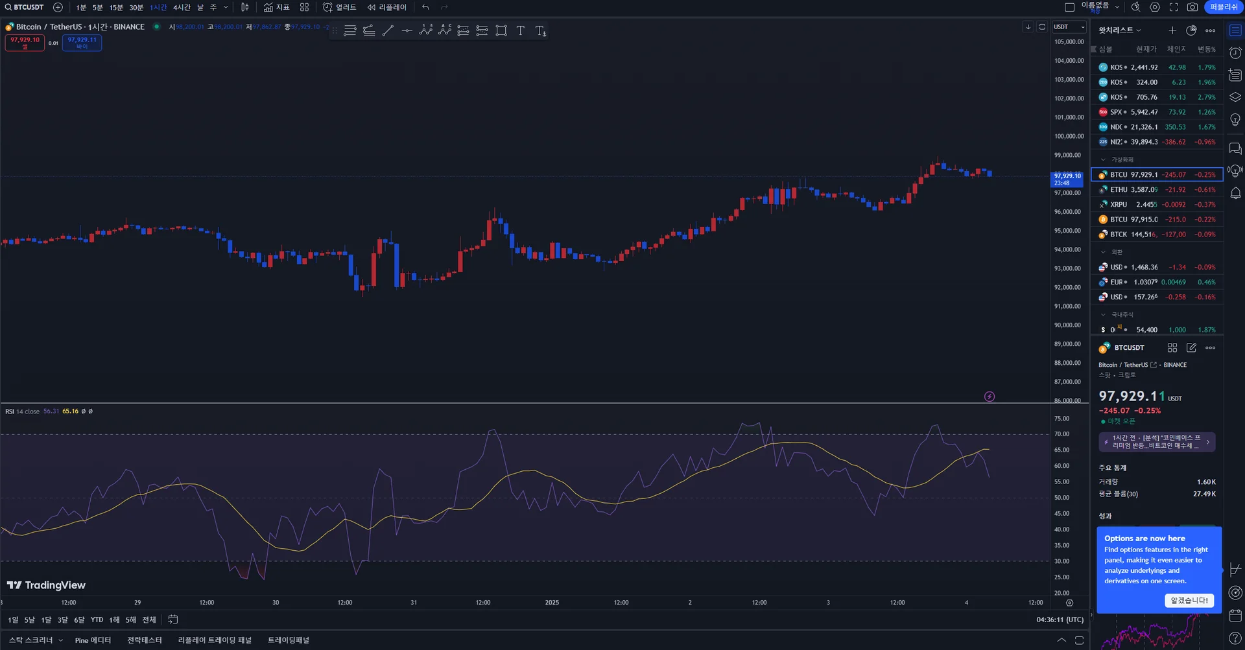Viewport: 1245px width, 650px height.
Task: Open the 왓치리스트 watchlist dropdown
Action: (x=1120, y=30)
